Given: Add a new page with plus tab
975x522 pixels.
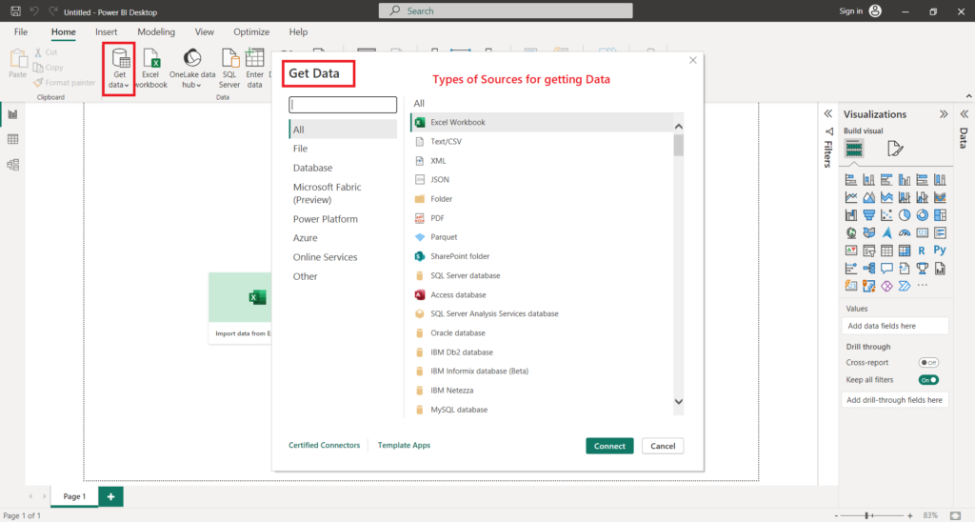Looking at the screenshot, I should pyautogui.click(x=110, y=496).
